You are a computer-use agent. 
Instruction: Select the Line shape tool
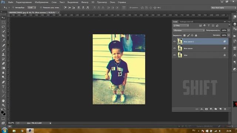[3, 96]
